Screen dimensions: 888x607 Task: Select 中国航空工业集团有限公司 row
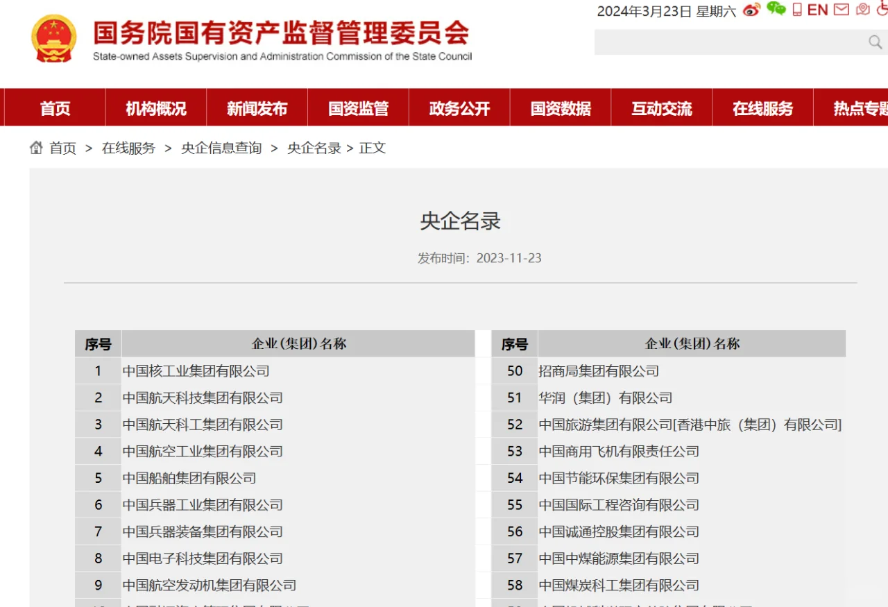(x=203, y=452)
